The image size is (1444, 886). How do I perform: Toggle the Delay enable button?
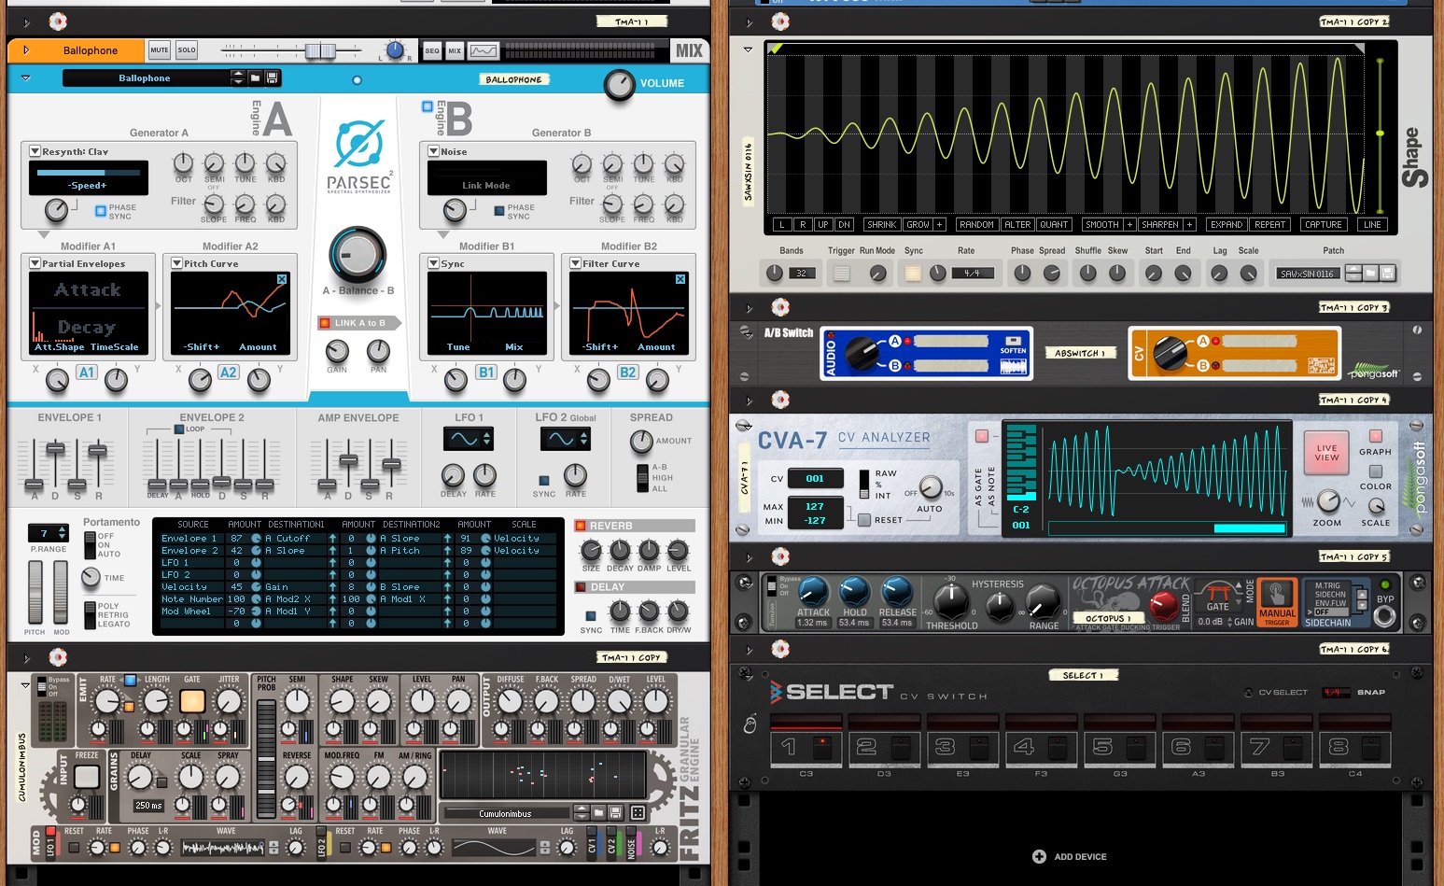[581, 587]
